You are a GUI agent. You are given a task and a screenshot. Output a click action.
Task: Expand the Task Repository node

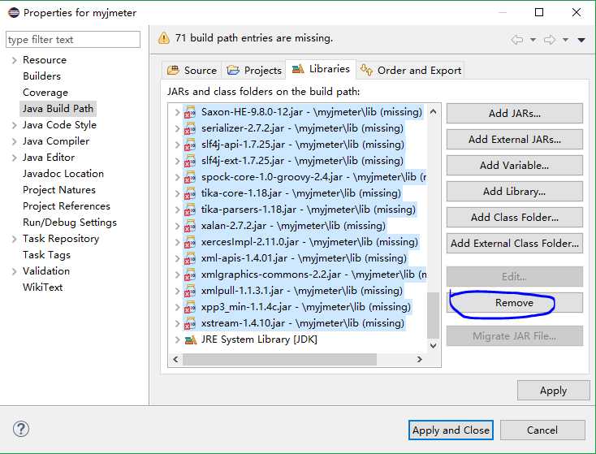coord(14,239)
